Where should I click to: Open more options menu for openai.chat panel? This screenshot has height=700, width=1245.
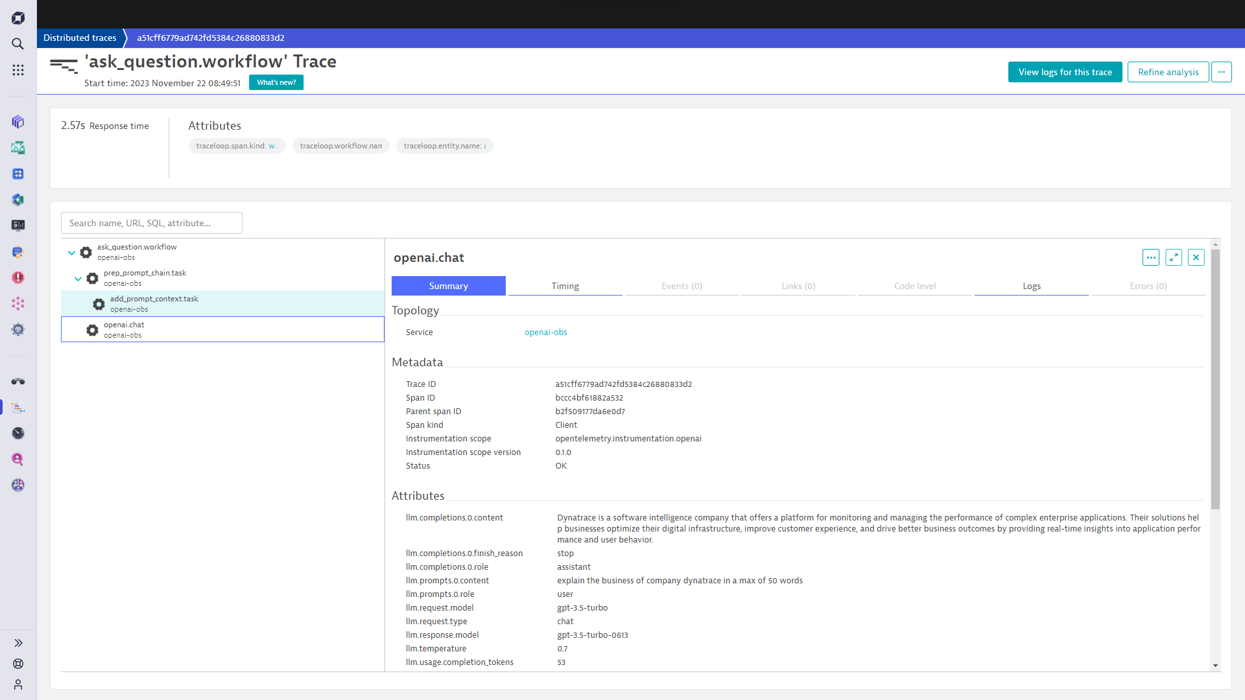click(1151, 257)
